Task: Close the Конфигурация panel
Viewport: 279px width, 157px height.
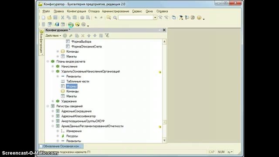Action: (x=164, y=30)
